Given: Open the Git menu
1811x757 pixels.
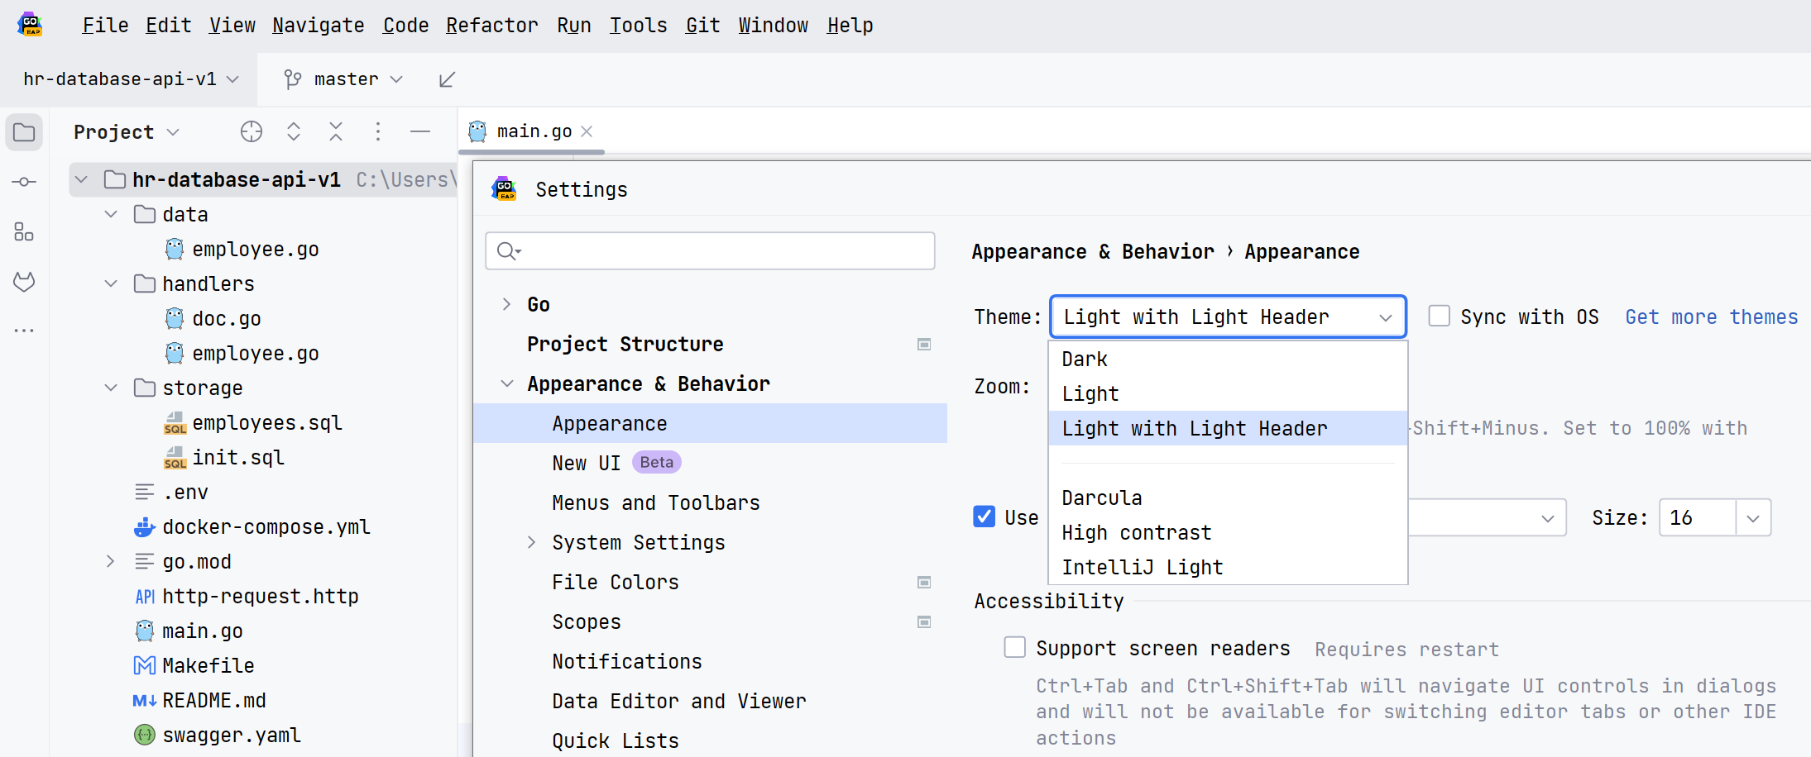Looking at the screenshot, I should pos(702,26).
